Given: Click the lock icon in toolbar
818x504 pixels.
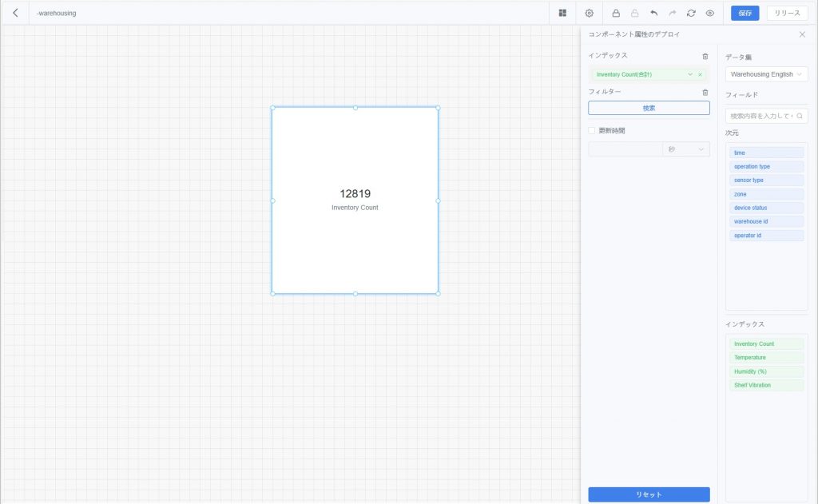Looking at the screenshot, I should (616, 13).
